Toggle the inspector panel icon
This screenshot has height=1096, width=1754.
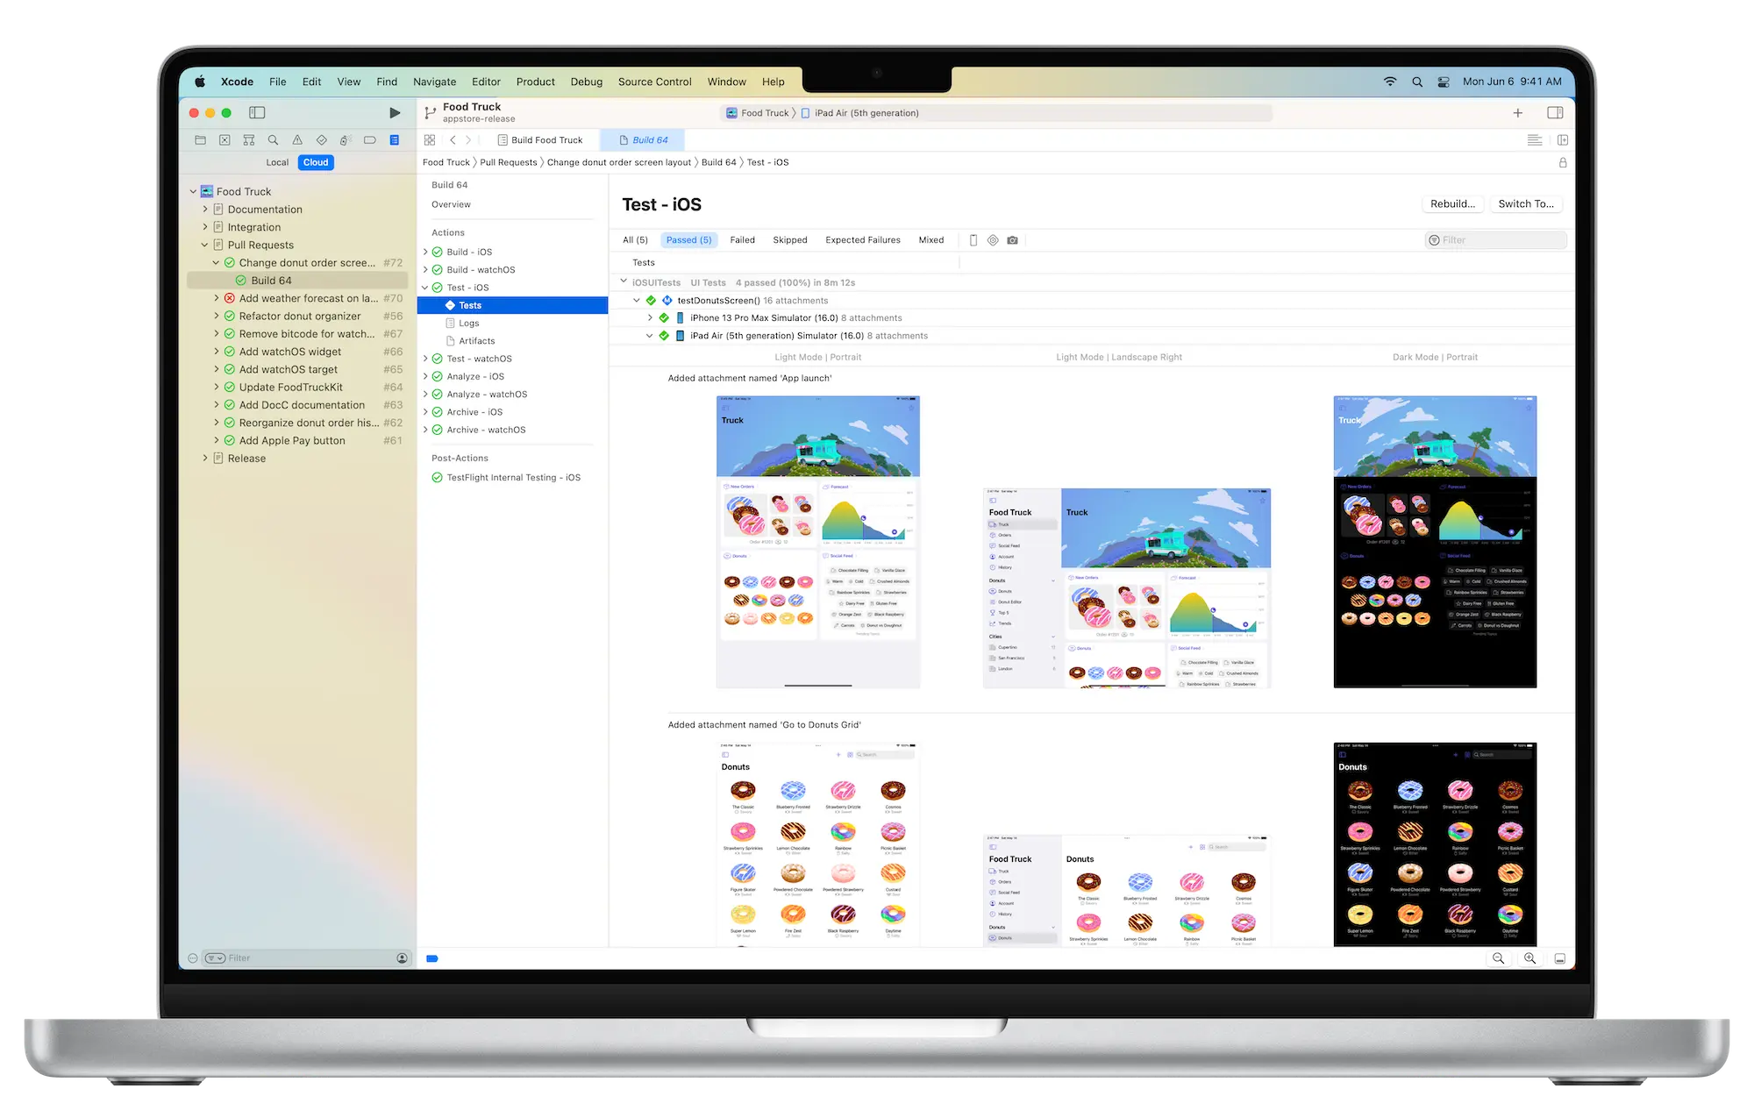pos(1555,113)
